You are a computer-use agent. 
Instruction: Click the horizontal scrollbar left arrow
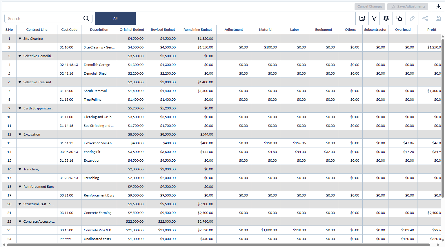[x=4, y=245]
